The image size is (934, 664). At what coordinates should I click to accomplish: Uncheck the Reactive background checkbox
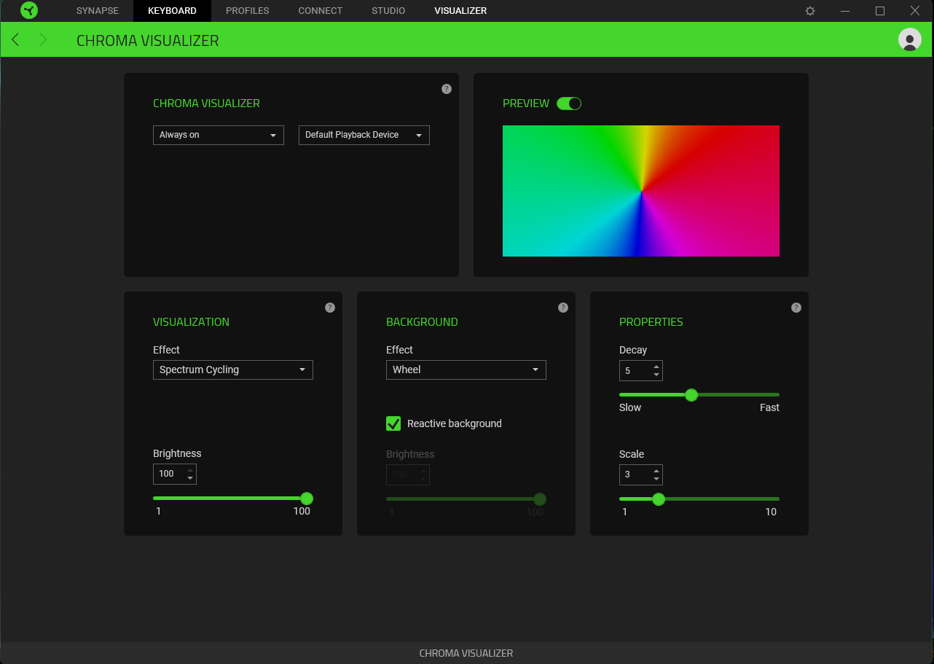pos(393,423)
